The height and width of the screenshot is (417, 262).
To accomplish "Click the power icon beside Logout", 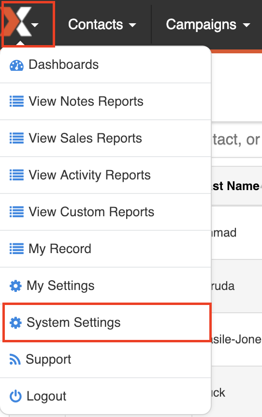I will coord(15,396).
